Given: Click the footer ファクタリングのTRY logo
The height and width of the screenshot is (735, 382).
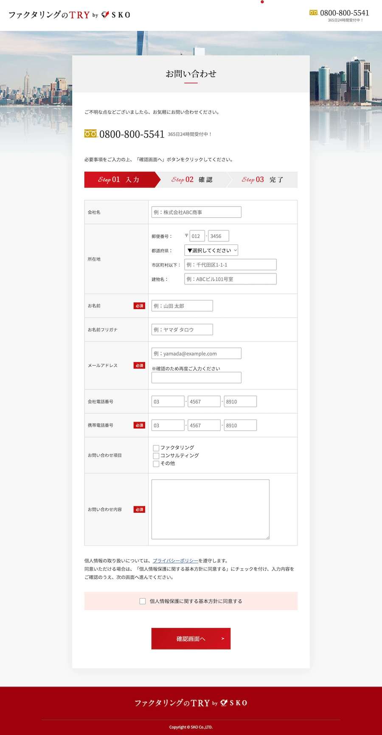Looking at the screenshot, I should pos(191,703).
